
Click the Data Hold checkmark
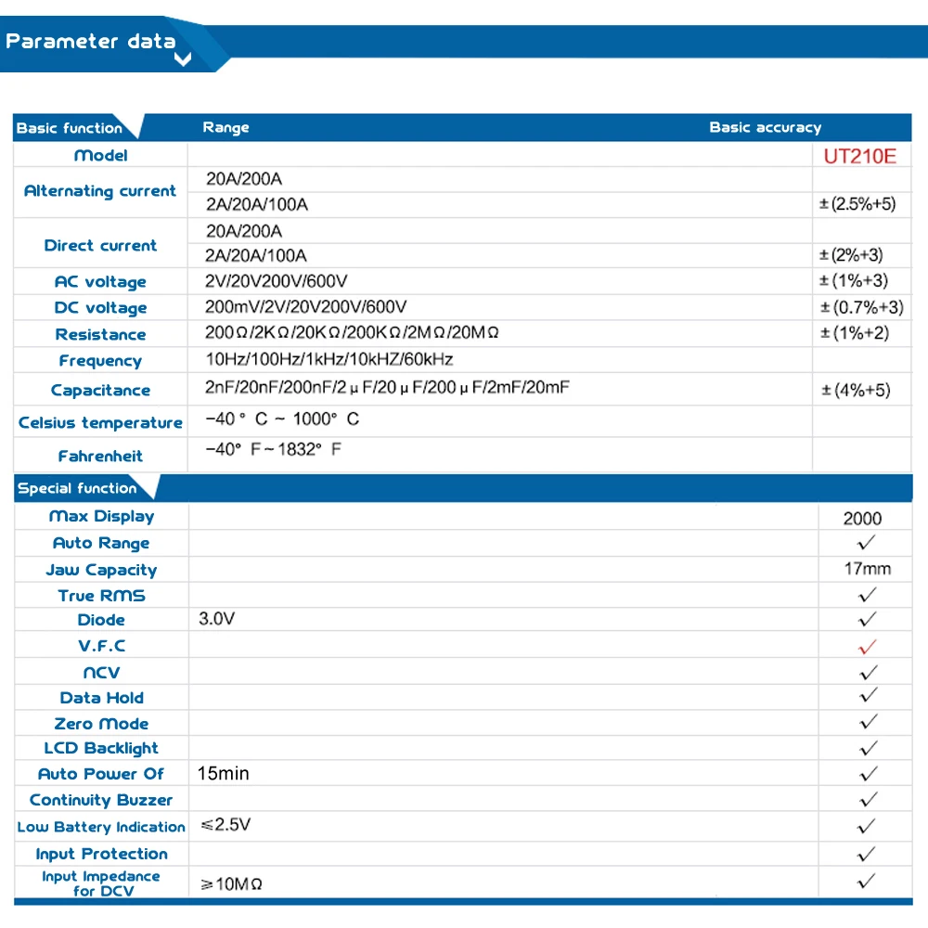click(x=869, y=695)
